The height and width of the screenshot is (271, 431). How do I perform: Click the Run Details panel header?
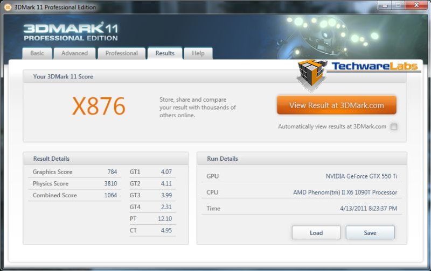pyautogui.click(x=302, y=159)
